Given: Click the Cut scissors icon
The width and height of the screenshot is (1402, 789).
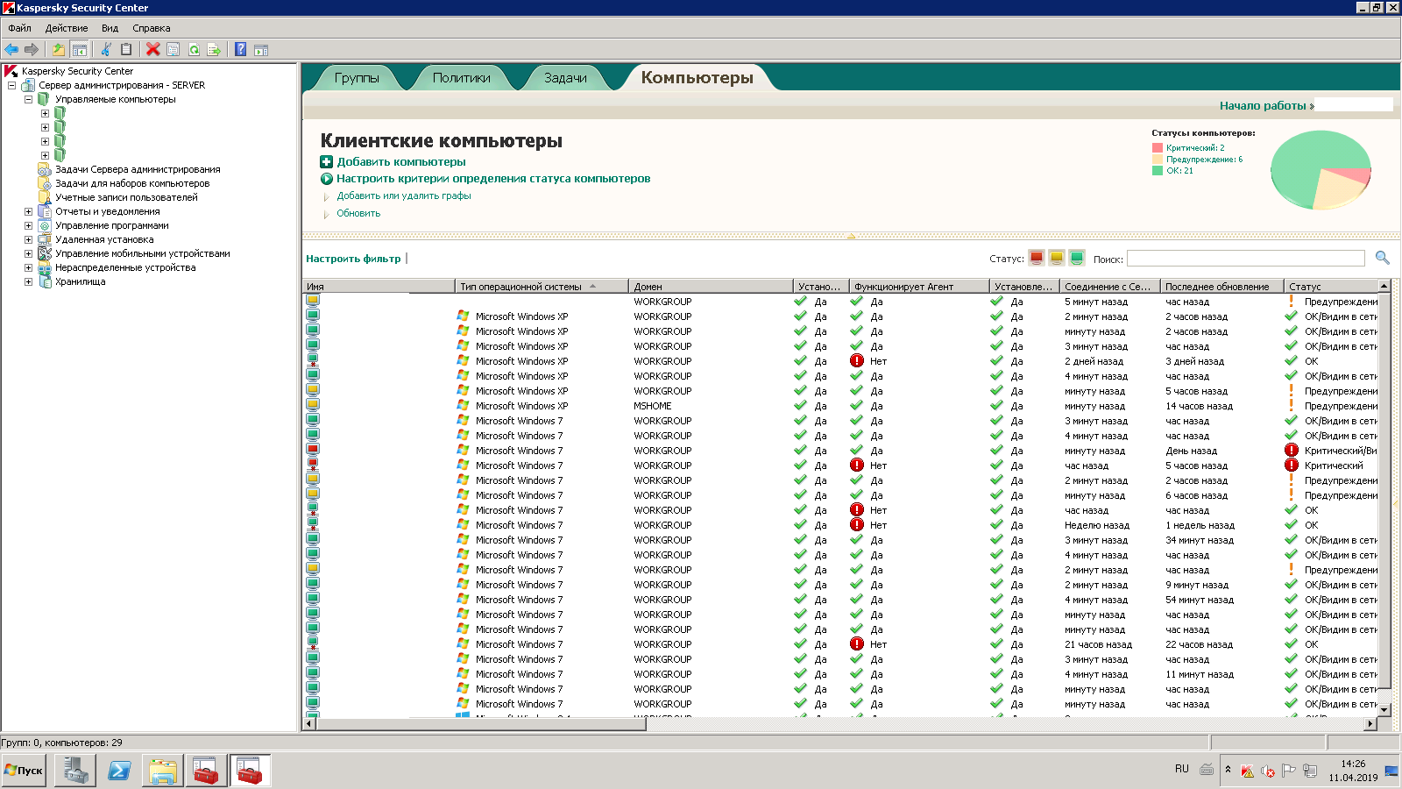Looking at the screenshot, I should tap(106, 50).
